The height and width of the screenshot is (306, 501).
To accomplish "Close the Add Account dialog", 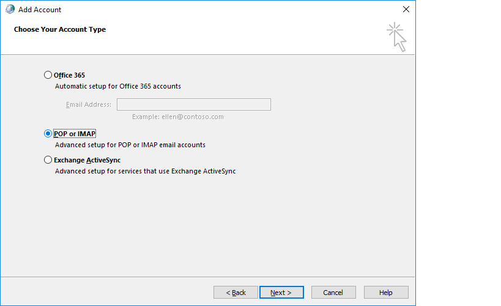I will 406,10.
